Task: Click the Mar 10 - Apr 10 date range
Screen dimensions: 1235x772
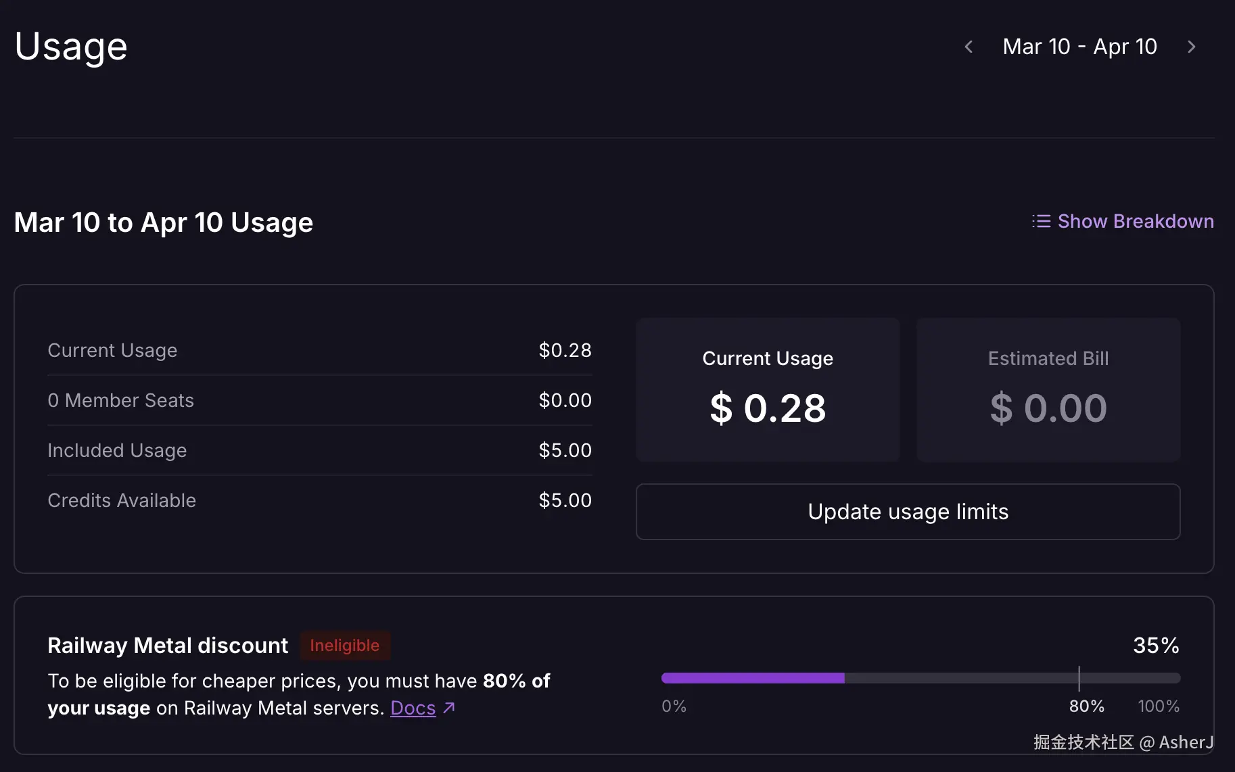Action: click(1079, 47)
